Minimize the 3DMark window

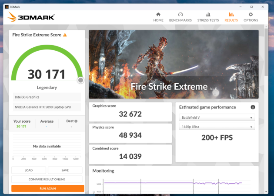pos(241,7)
